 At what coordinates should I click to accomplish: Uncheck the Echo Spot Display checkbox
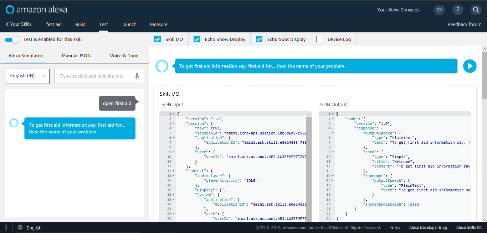coord(259,39)
